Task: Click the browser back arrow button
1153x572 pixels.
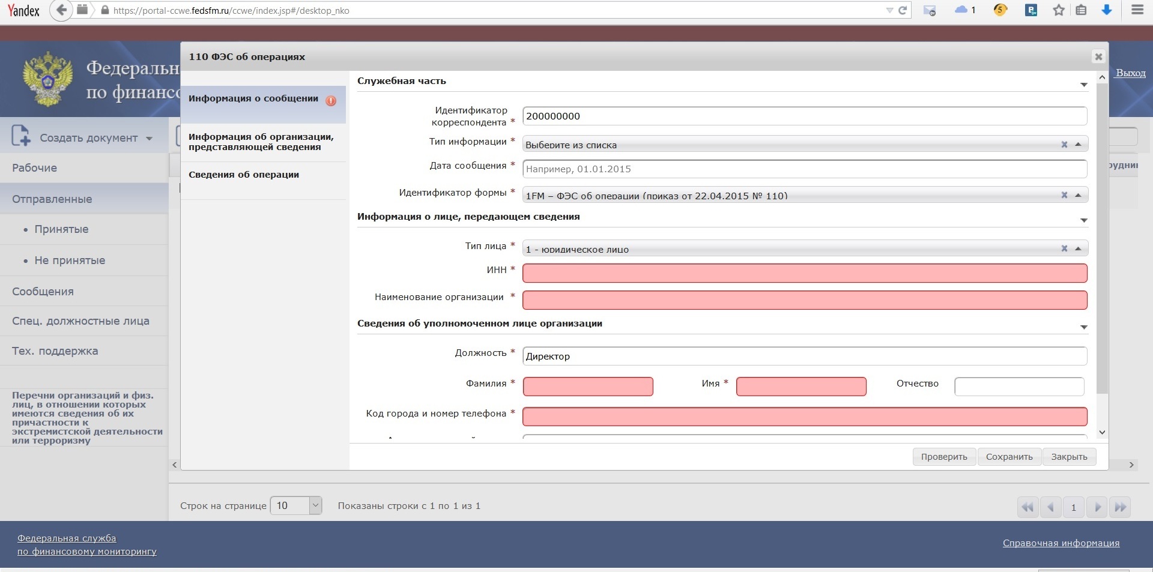Action: [61, 10]
